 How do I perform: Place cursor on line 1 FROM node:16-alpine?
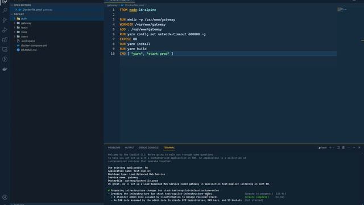(138, 10)
